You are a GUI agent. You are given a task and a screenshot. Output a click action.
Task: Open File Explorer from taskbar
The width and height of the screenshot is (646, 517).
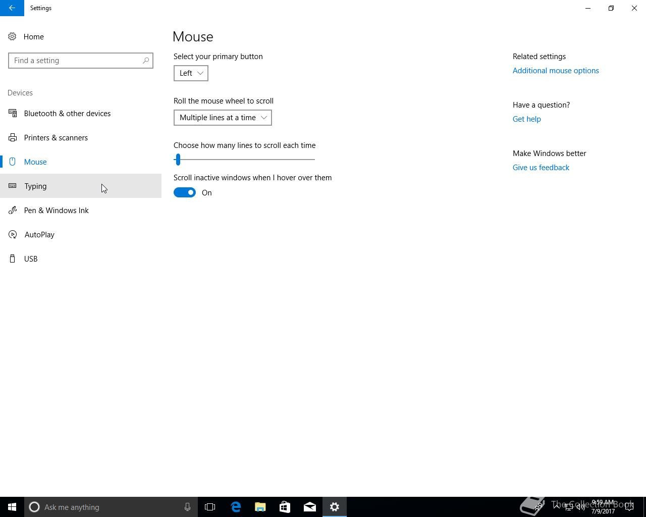(x=260, y=507)
